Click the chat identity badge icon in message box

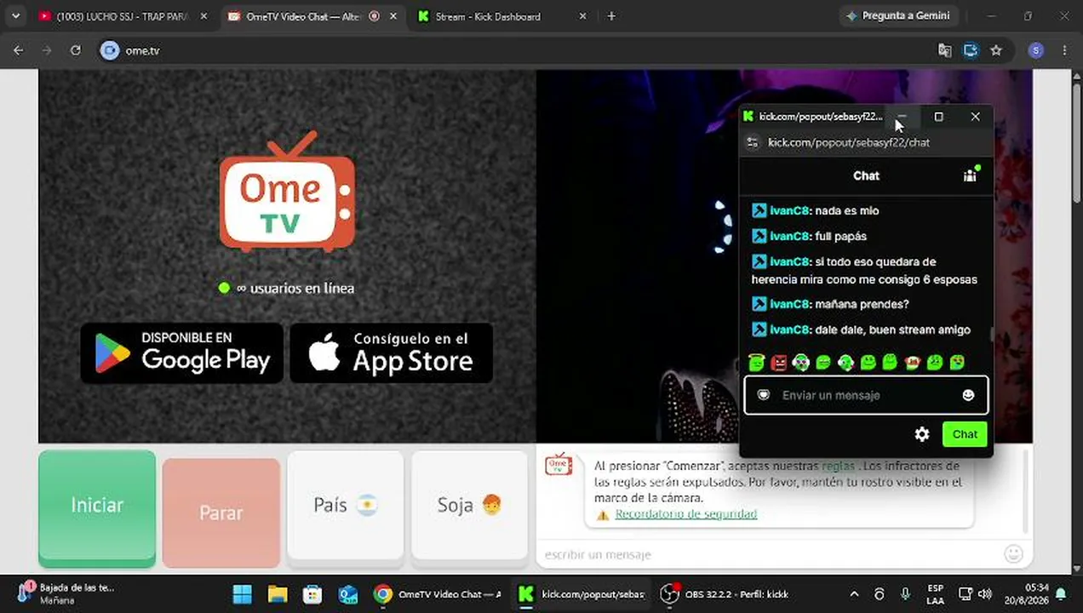pyautogui.click(x=764, y=395)
